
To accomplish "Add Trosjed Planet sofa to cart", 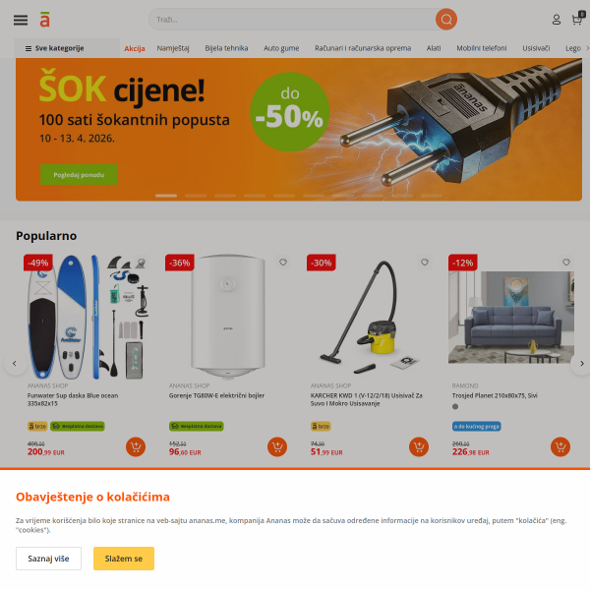I will [560, 446].
